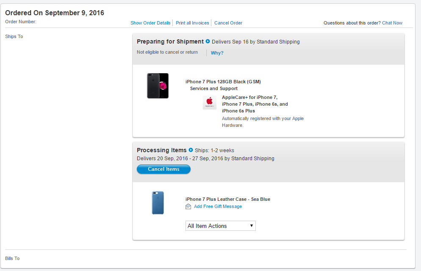Start a chat via Chat Now
The image size is (421, 271).
click(x=392, y=23)
